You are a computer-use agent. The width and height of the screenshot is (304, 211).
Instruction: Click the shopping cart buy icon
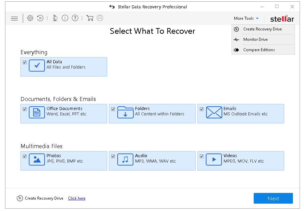coord(90,18)
